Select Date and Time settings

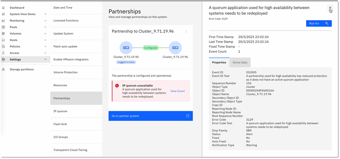(x=76, y=8)
